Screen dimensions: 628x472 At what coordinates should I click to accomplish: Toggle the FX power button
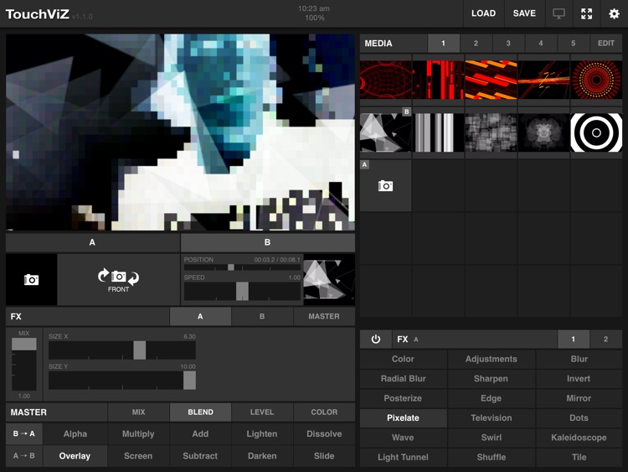point(376,340)
